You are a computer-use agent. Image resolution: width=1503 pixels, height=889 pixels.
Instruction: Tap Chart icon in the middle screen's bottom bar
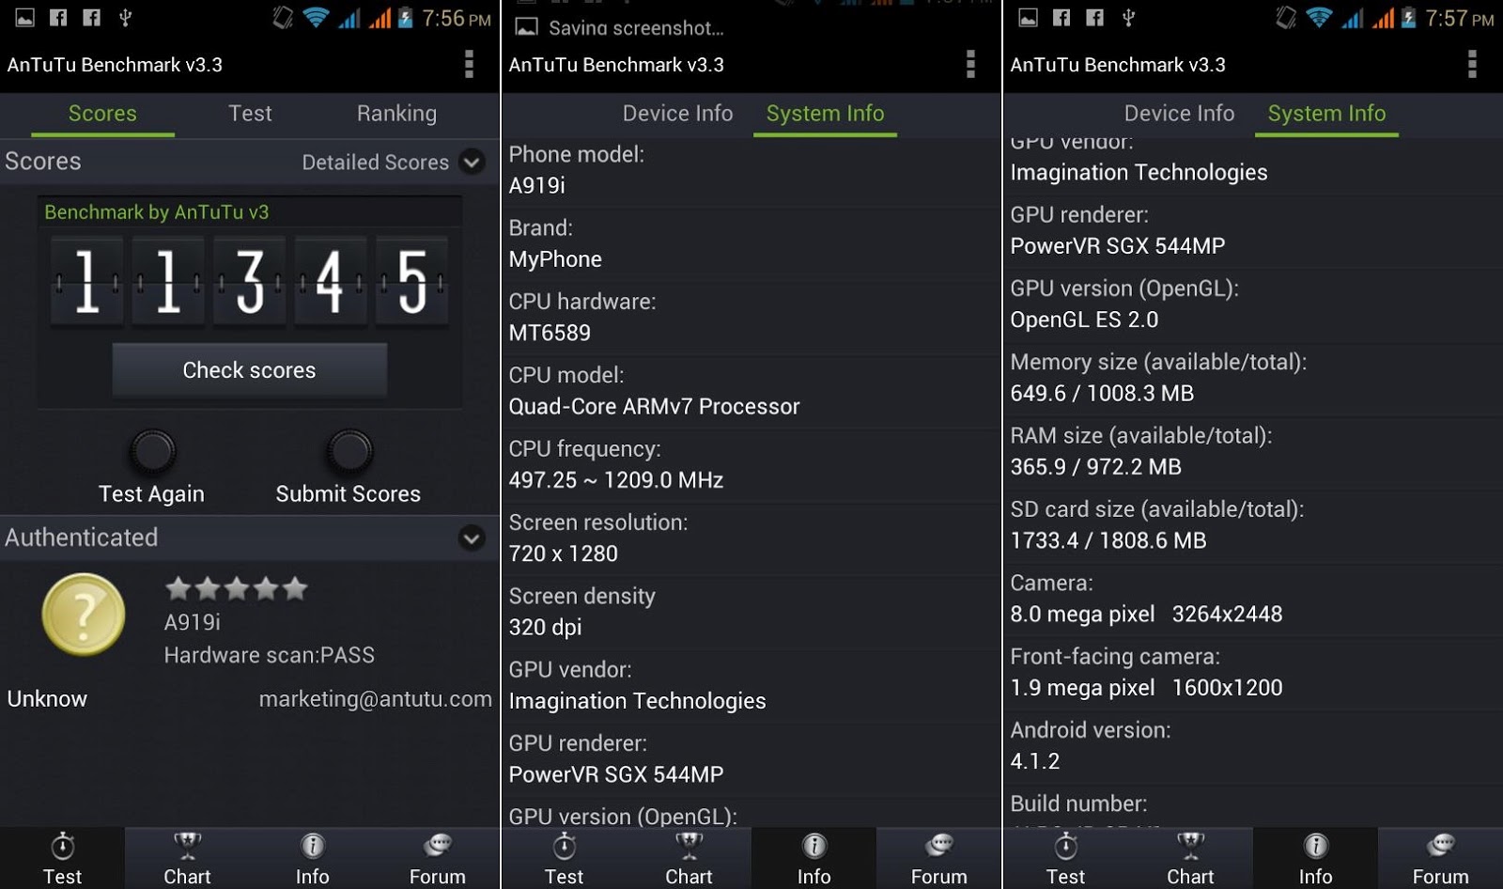pos(690,846)
